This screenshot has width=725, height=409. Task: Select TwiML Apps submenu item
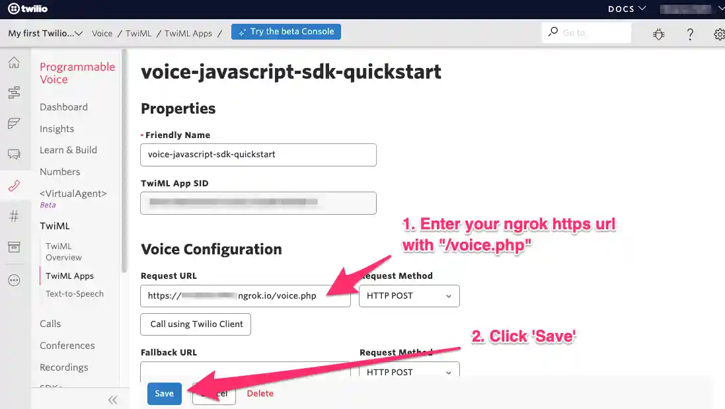tap(70, 276)
